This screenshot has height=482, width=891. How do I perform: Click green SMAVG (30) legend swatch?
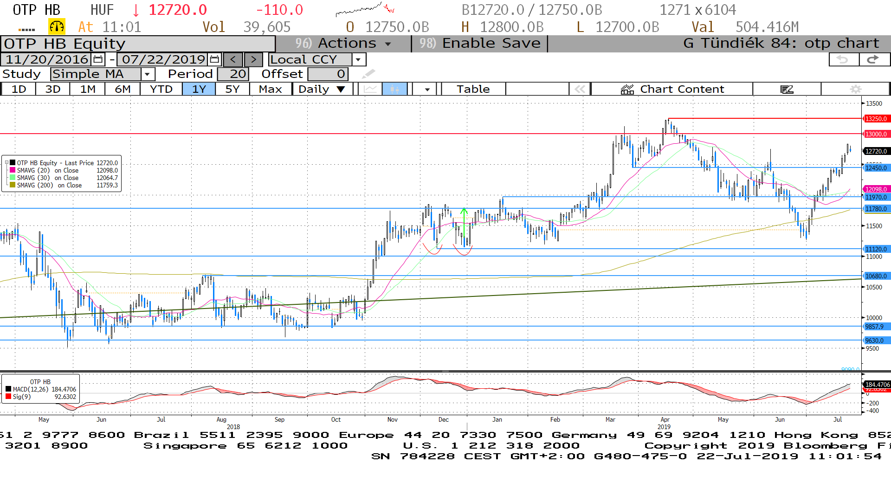click(x=13, y=178)
